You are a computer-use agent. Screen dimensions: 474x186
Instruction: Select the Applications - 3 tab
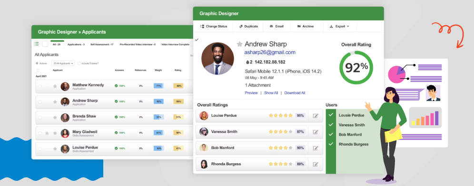(76, 44)
